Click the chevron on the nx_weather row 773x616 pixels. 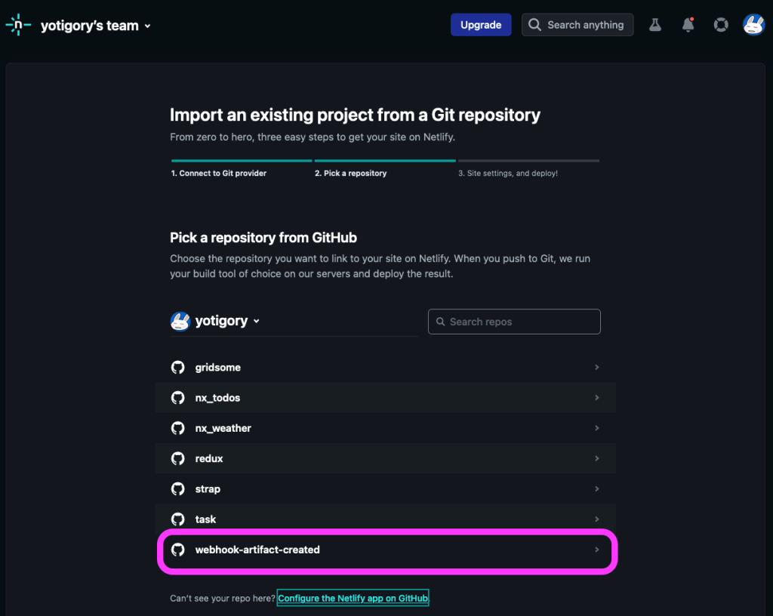(596, 428)
